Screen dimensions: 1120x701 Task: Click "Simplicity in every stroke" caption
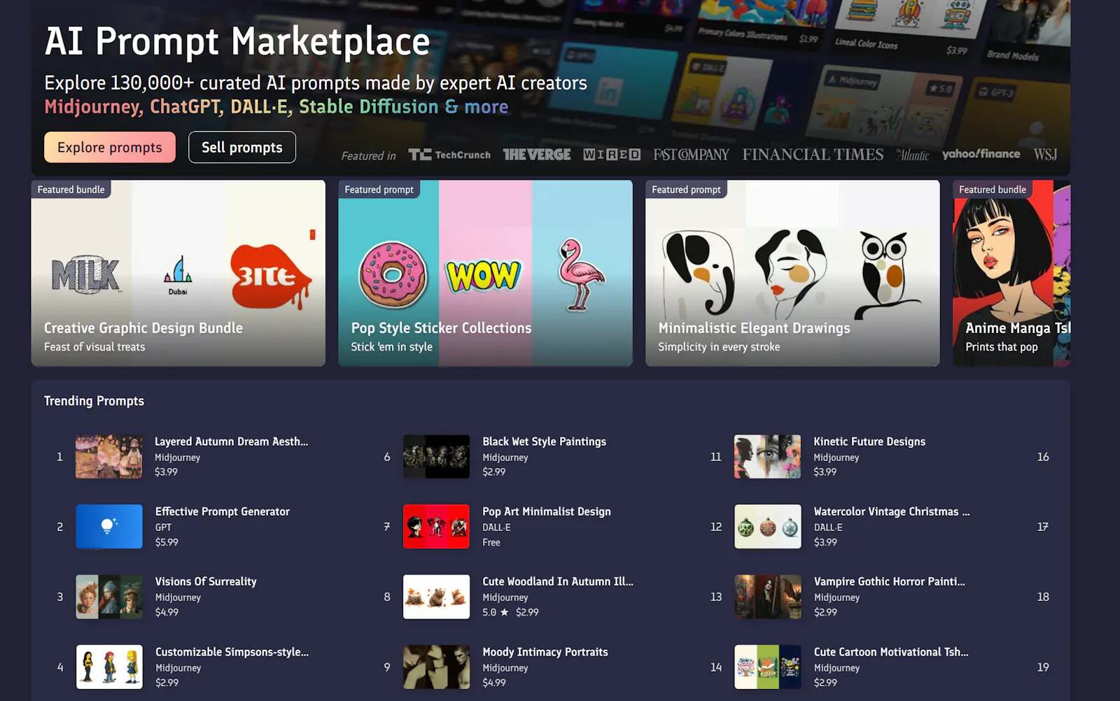[x=719, y=347]
